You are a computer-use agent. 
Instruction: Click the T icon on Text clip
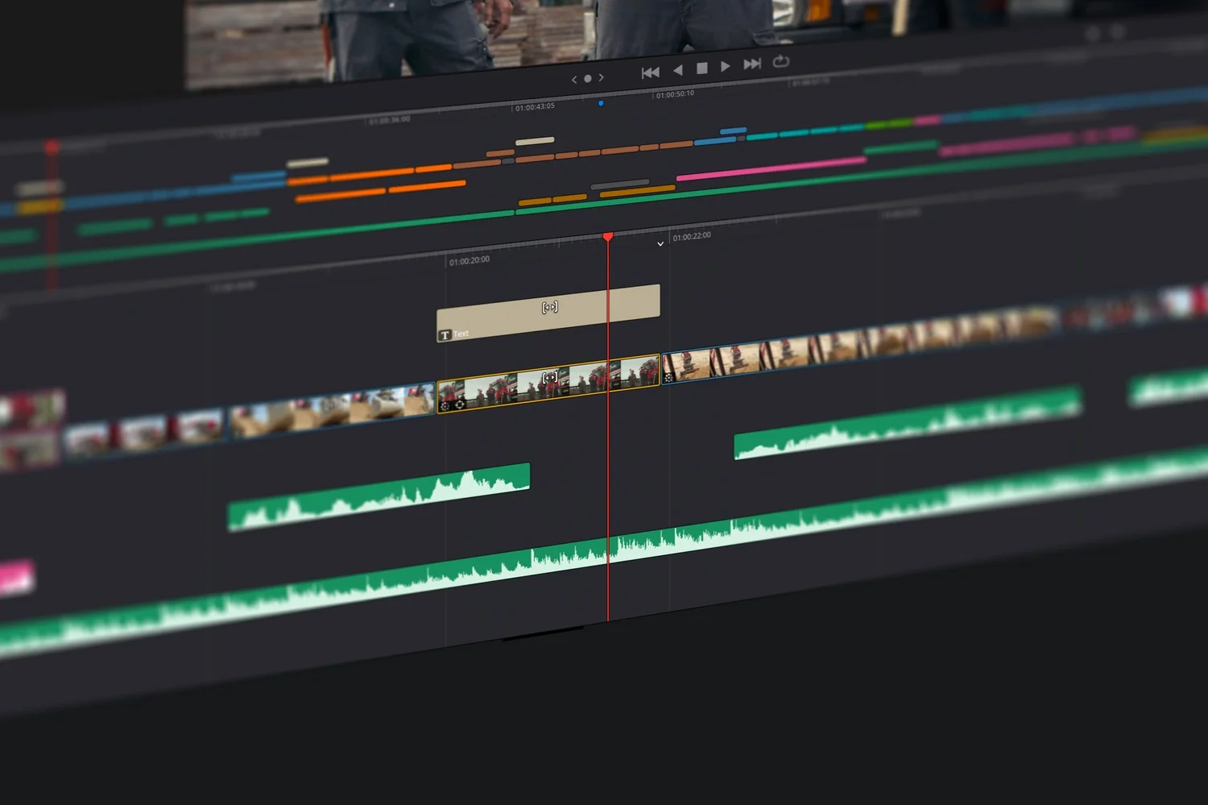445,335
